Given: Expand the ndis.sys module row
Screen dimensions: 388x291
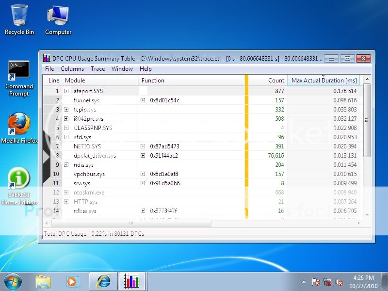Looking at the screenshot, I should [66, 164].
